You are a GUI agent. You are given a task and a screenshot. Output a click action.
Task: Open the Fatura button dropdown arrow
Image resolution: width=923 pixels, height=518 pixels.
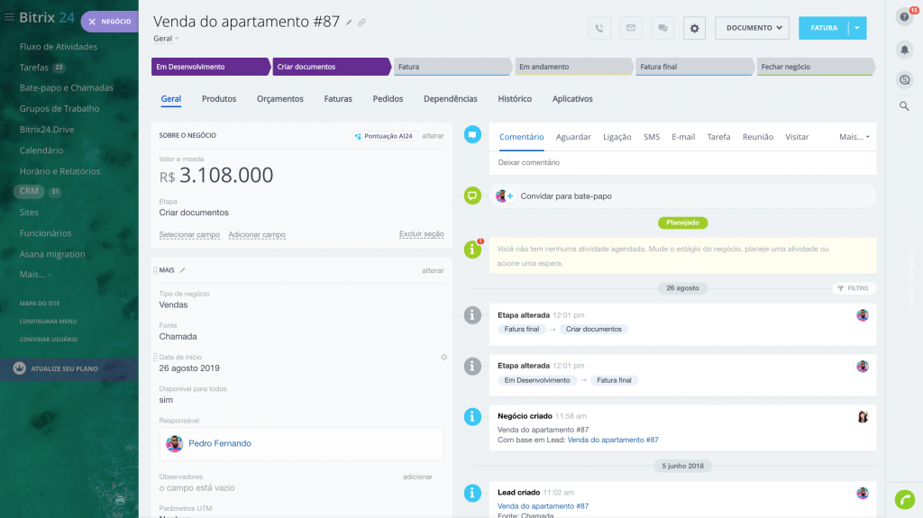(857, 28)
